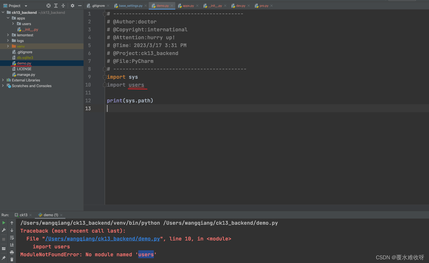Close the apps.py editor tab
Image resolution: width=429 pixels, height=263 pixels.
(197, 6)
